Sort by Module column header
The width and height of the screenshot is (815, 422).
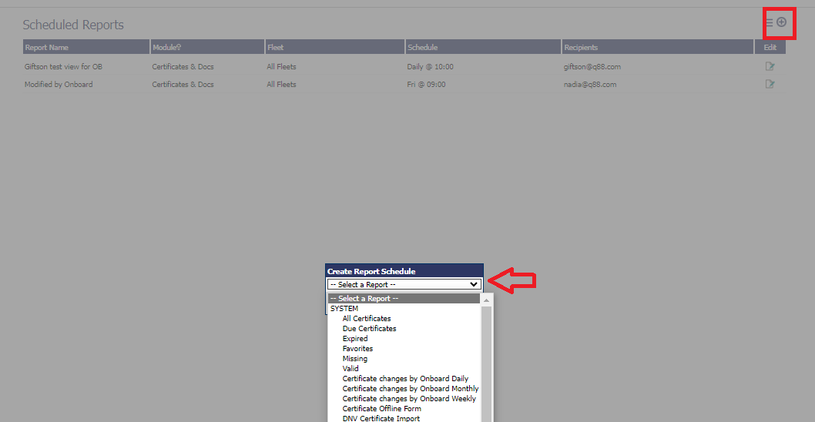pos(208,47)
